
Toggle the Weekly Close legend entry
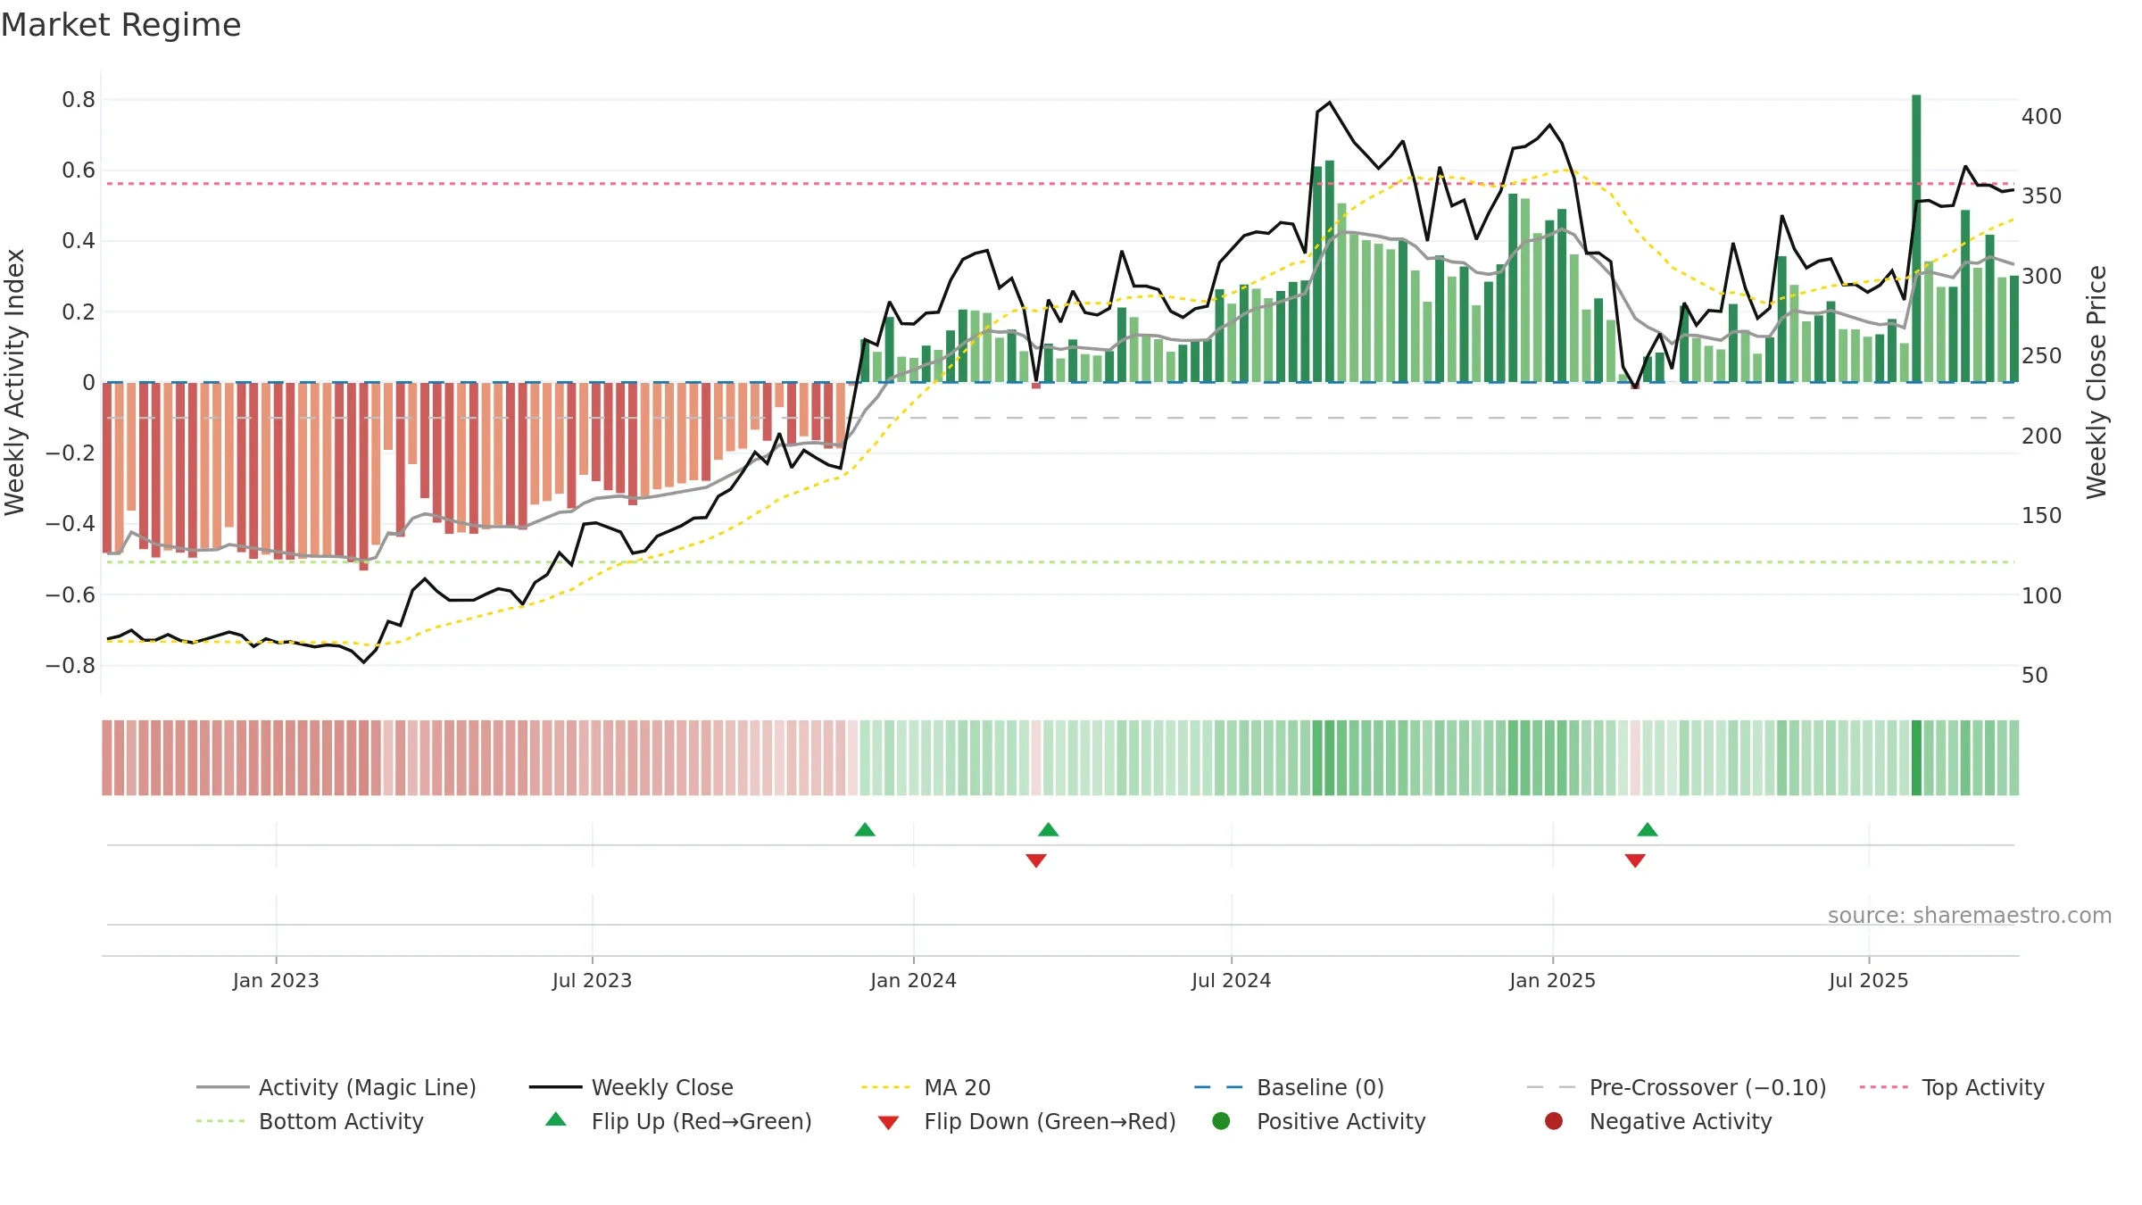click(631, 1087)
